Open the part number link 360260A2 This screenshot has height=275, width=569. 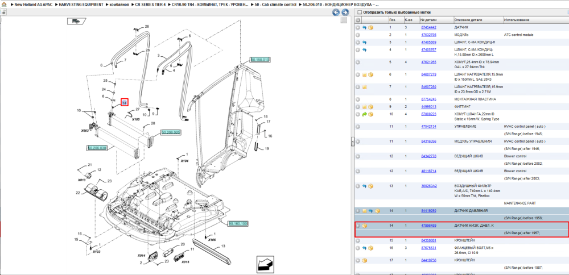pyautogui.click(x=429, y=186)
